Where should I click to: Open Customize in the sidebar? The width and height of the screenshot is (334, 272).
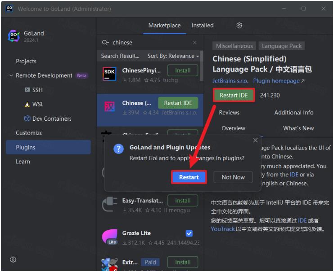(x=29, y=133)
